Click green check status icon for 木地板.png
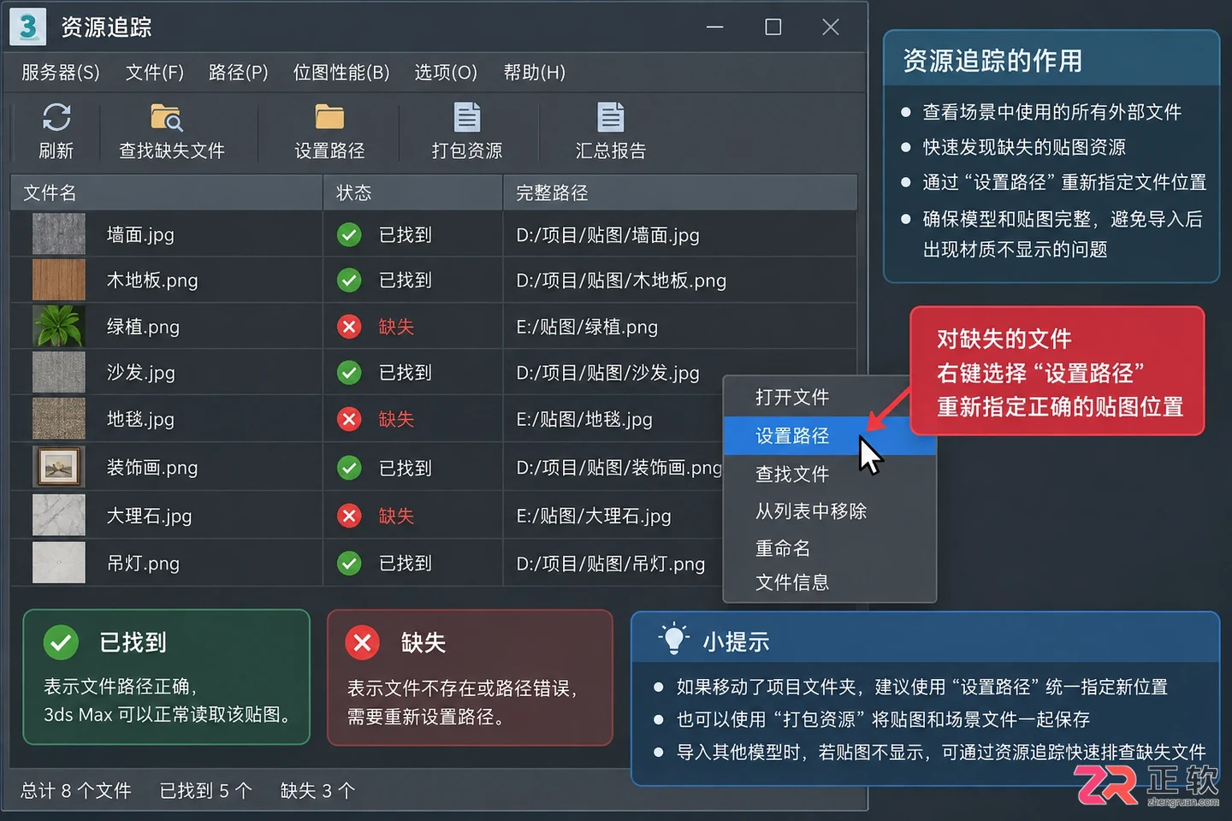Viewport: 1232px width, 821px height. tap(349, 280)
